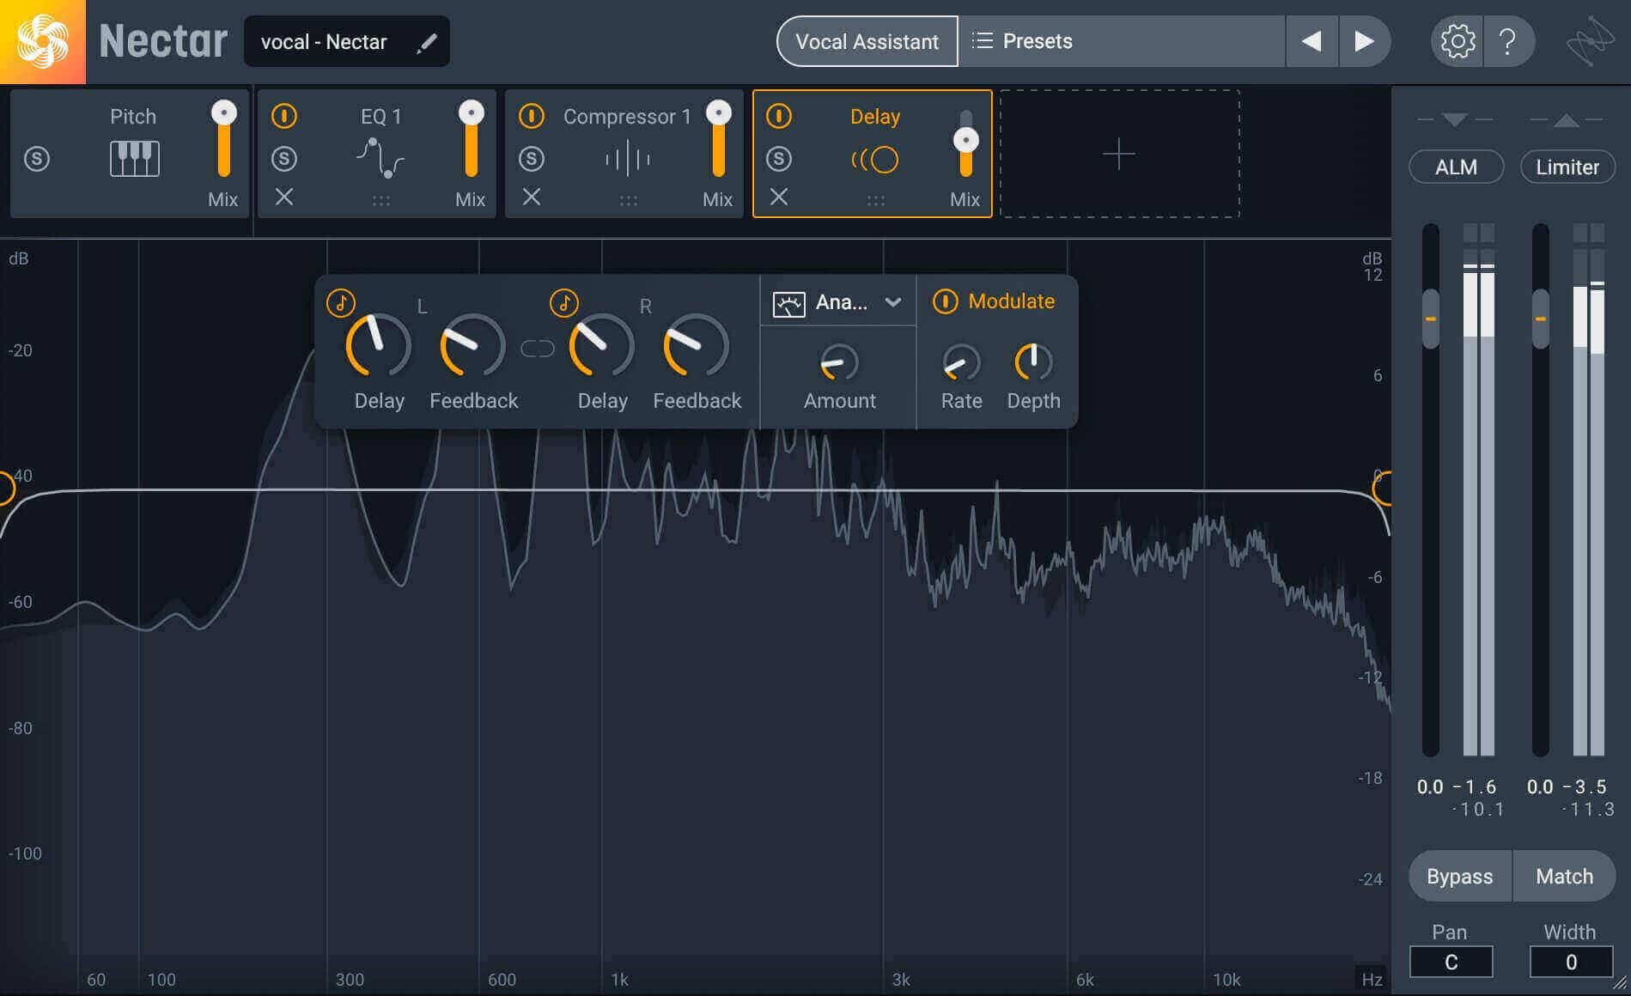Select the Delay module echo icon
1631x996 pixels.
875,160
